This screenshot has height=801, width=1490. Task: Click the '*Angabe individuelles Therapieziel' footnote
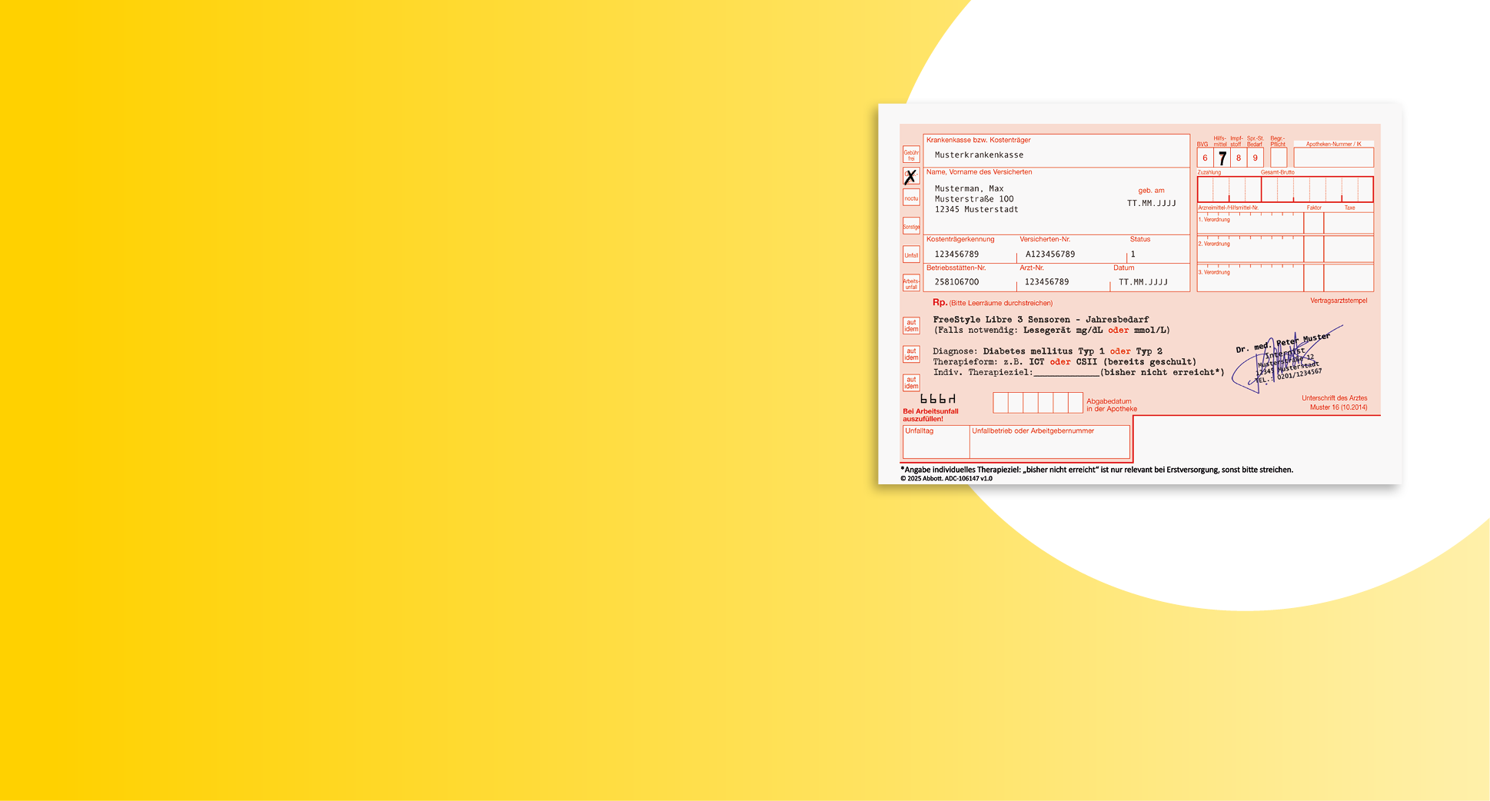(1096, 470)
